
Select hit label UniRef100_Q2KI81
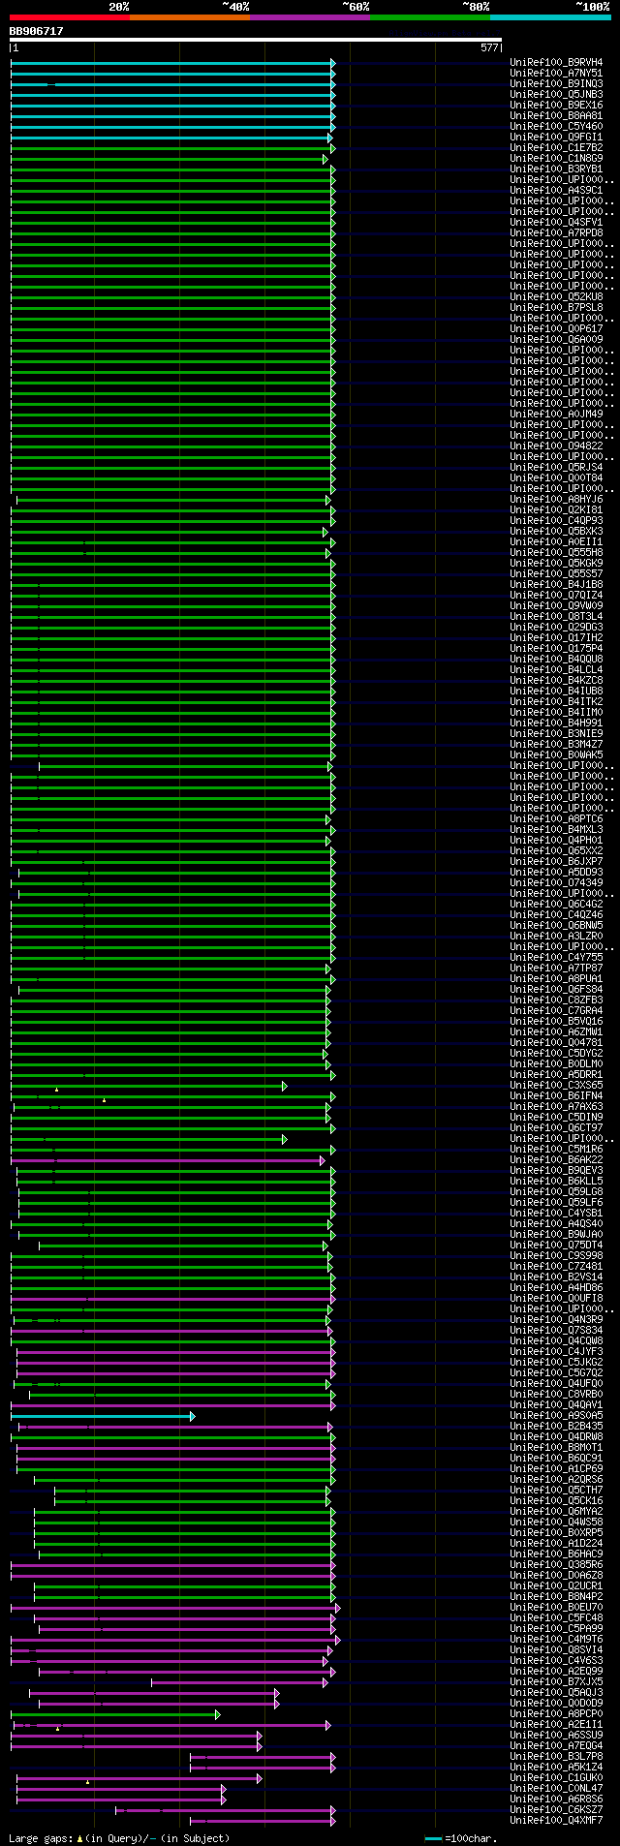(x=556, y=509)
